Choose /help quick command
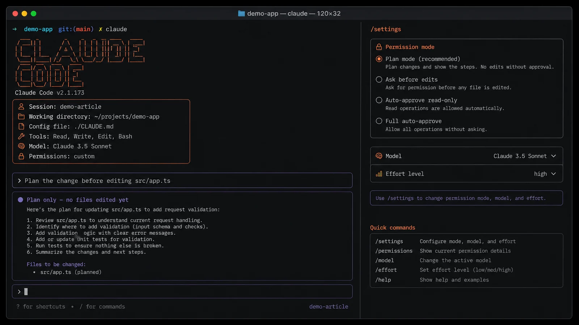Viewport: 579px width, 325px height. pyautogui.click(x=383, y=280)
